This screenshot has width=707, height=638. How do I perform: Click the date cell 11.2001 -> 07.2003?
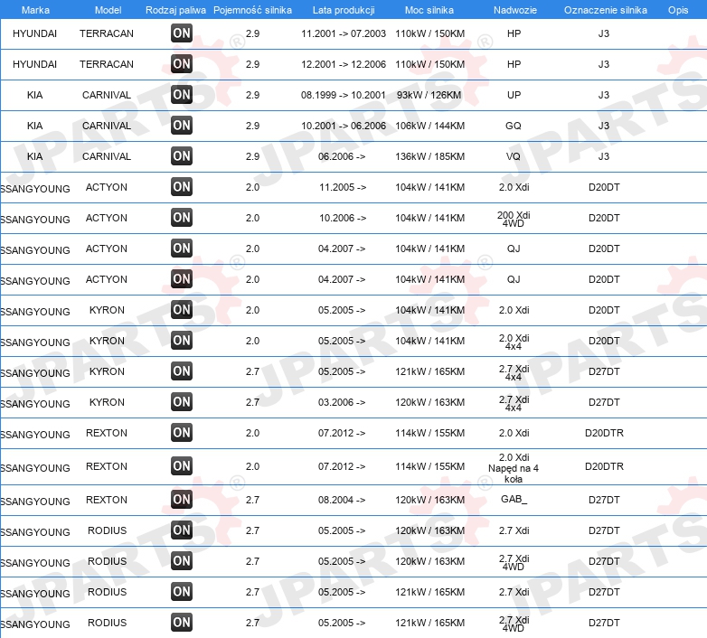[x=344, y=33]
